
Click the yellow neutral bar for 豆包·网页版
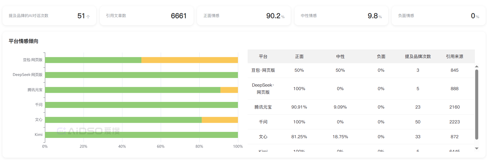click(x=189, y=60)
